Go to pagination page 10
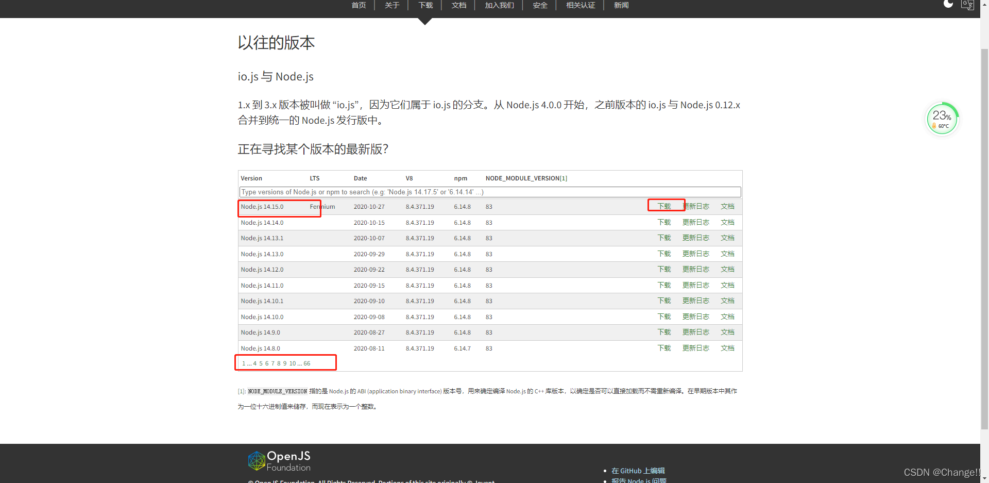The width and height of the screenshot is (989, 483). point(293,363)
